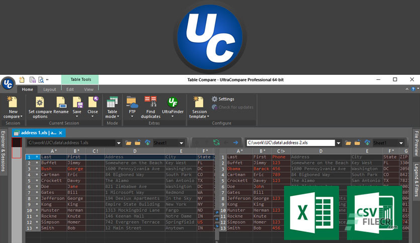
Task: Open Settings in Configure group
Action: click(x=223, y=99)
